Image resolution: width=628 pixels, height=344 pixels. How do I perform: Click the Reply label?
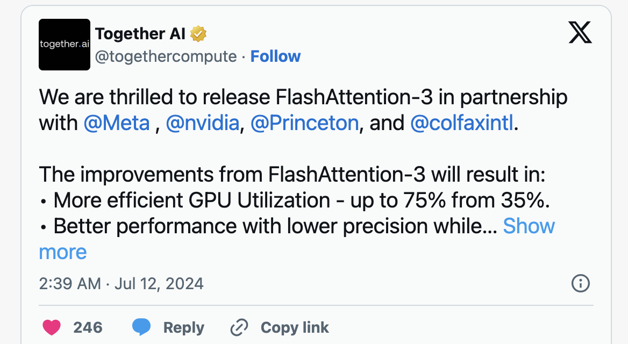pos(184,327)
